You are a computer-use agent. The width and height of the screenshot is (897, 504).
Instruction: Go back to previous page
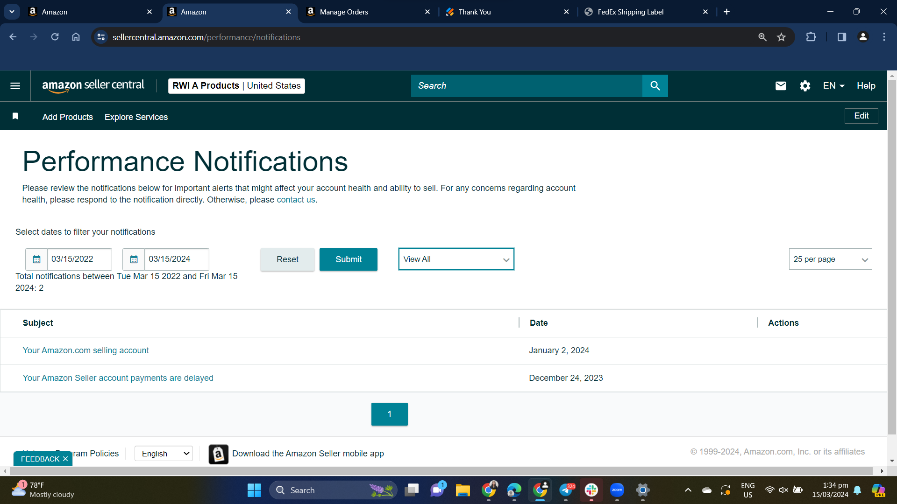pyautogui.click(x=13, y=37)
